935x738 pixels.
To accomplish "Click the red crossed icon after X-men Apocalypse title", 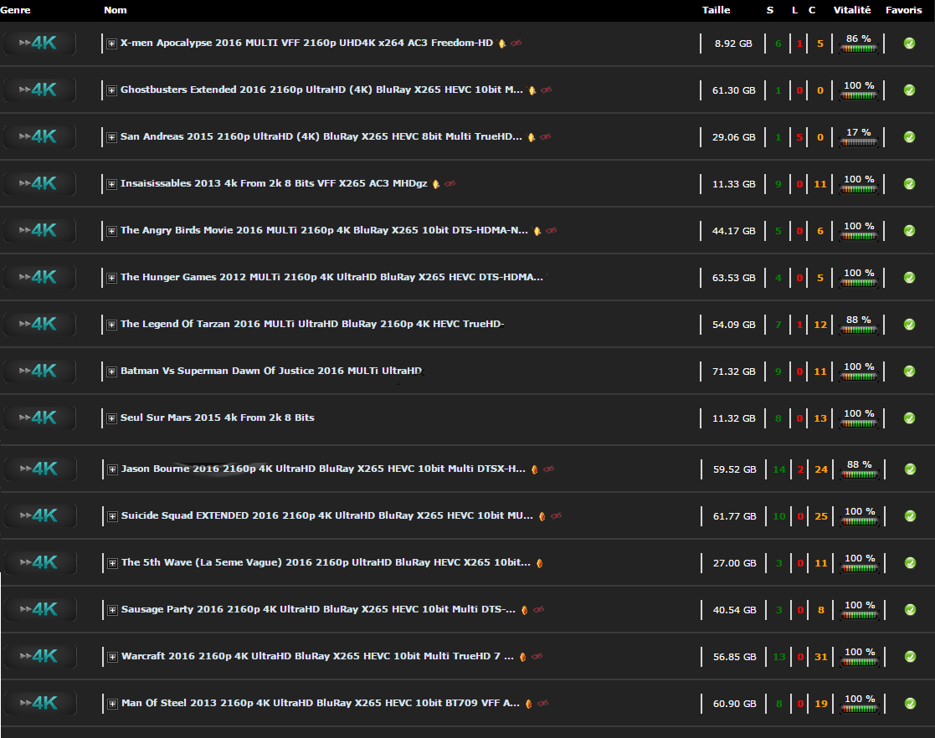I will tap(516, 43).
